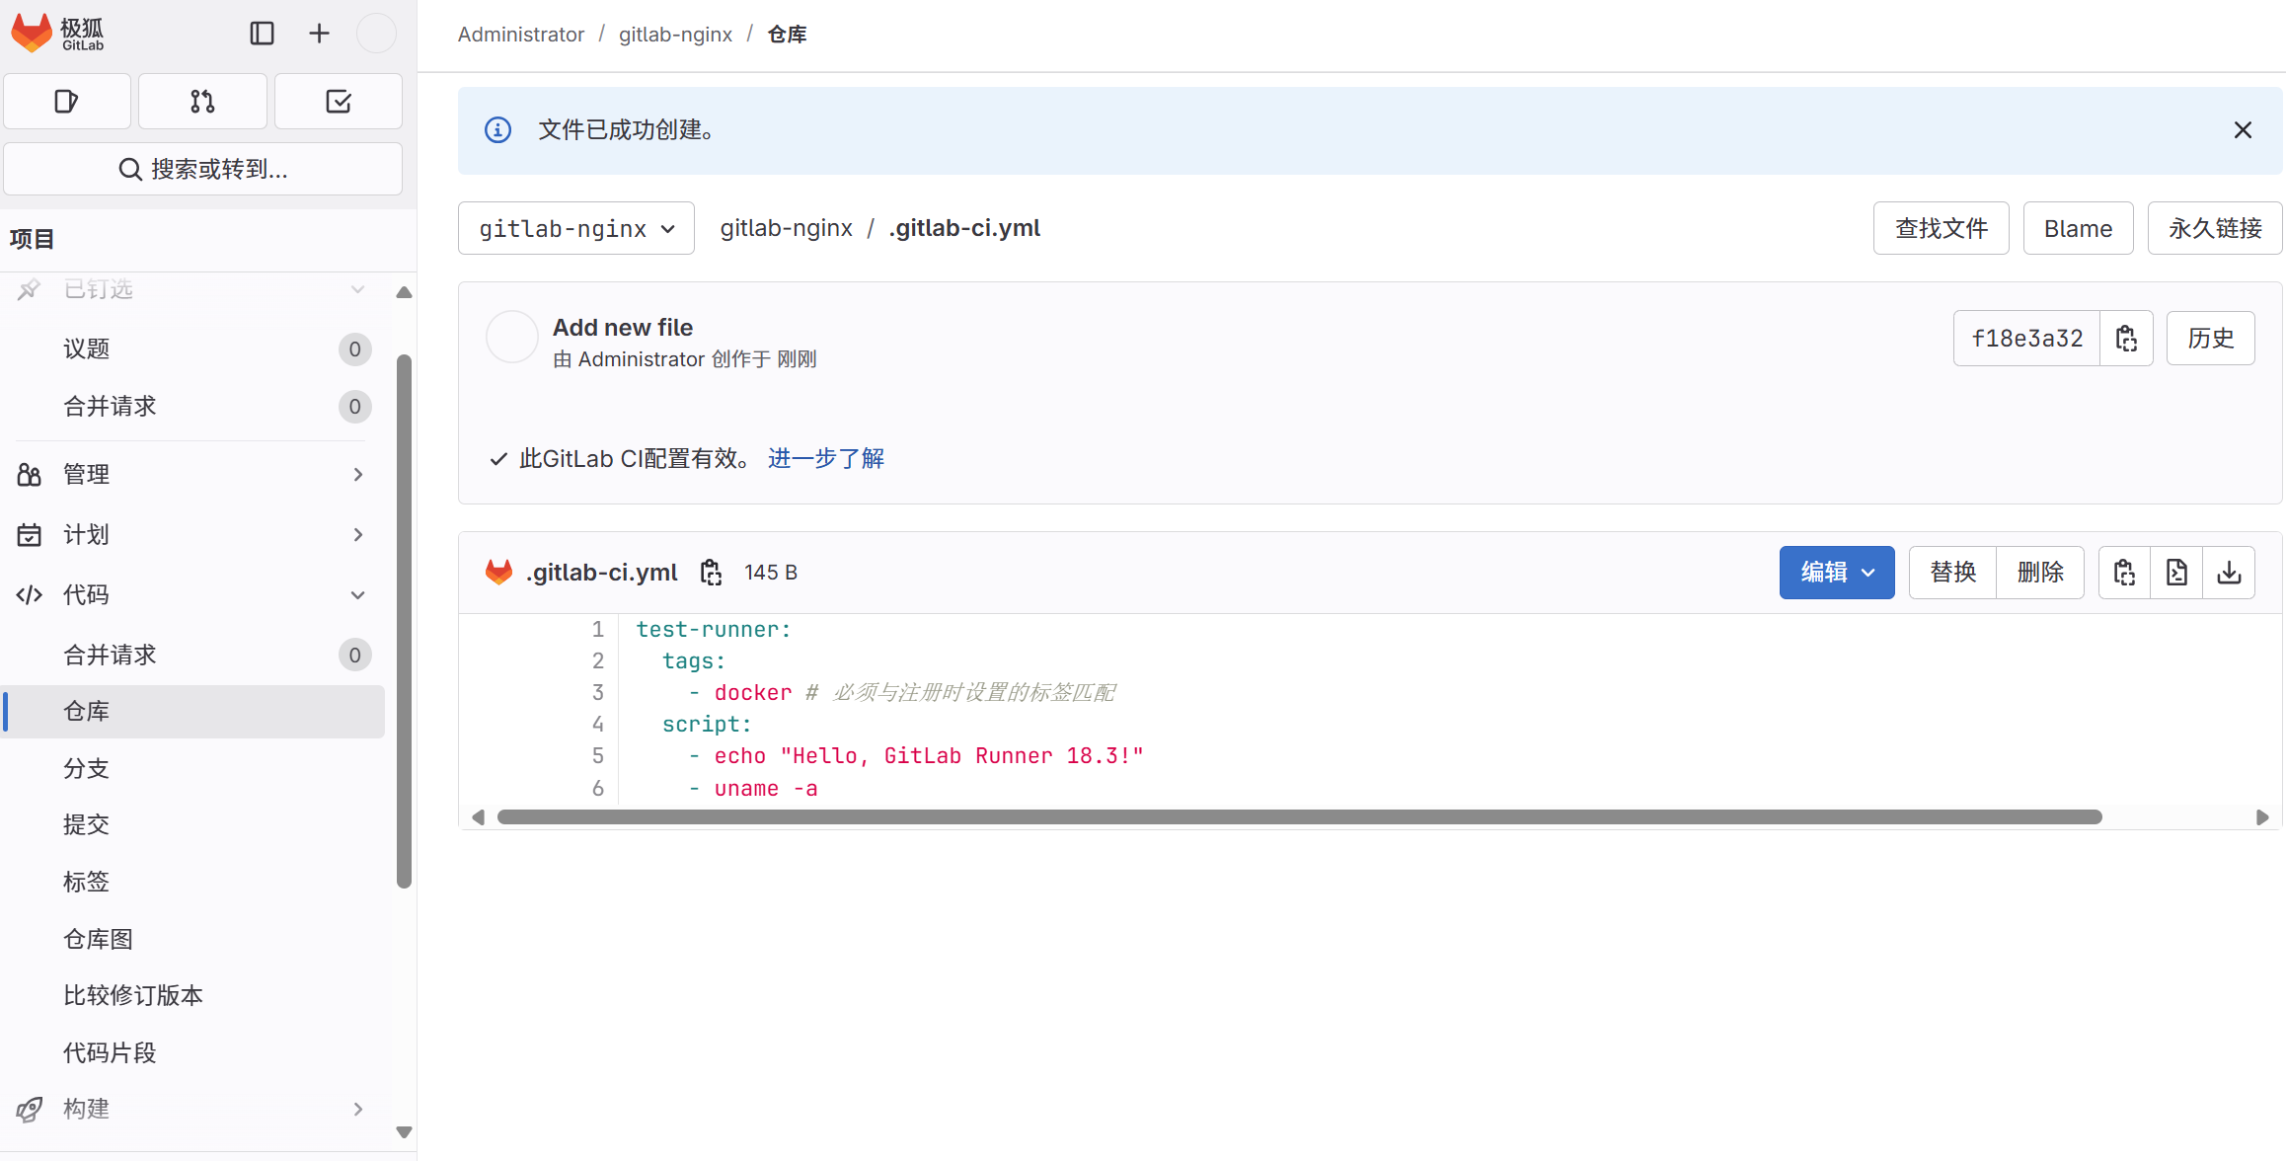This screenshot has height=1161, width=2286.
Task: Open raw file view icon
Action: (x=2176, y=573)
